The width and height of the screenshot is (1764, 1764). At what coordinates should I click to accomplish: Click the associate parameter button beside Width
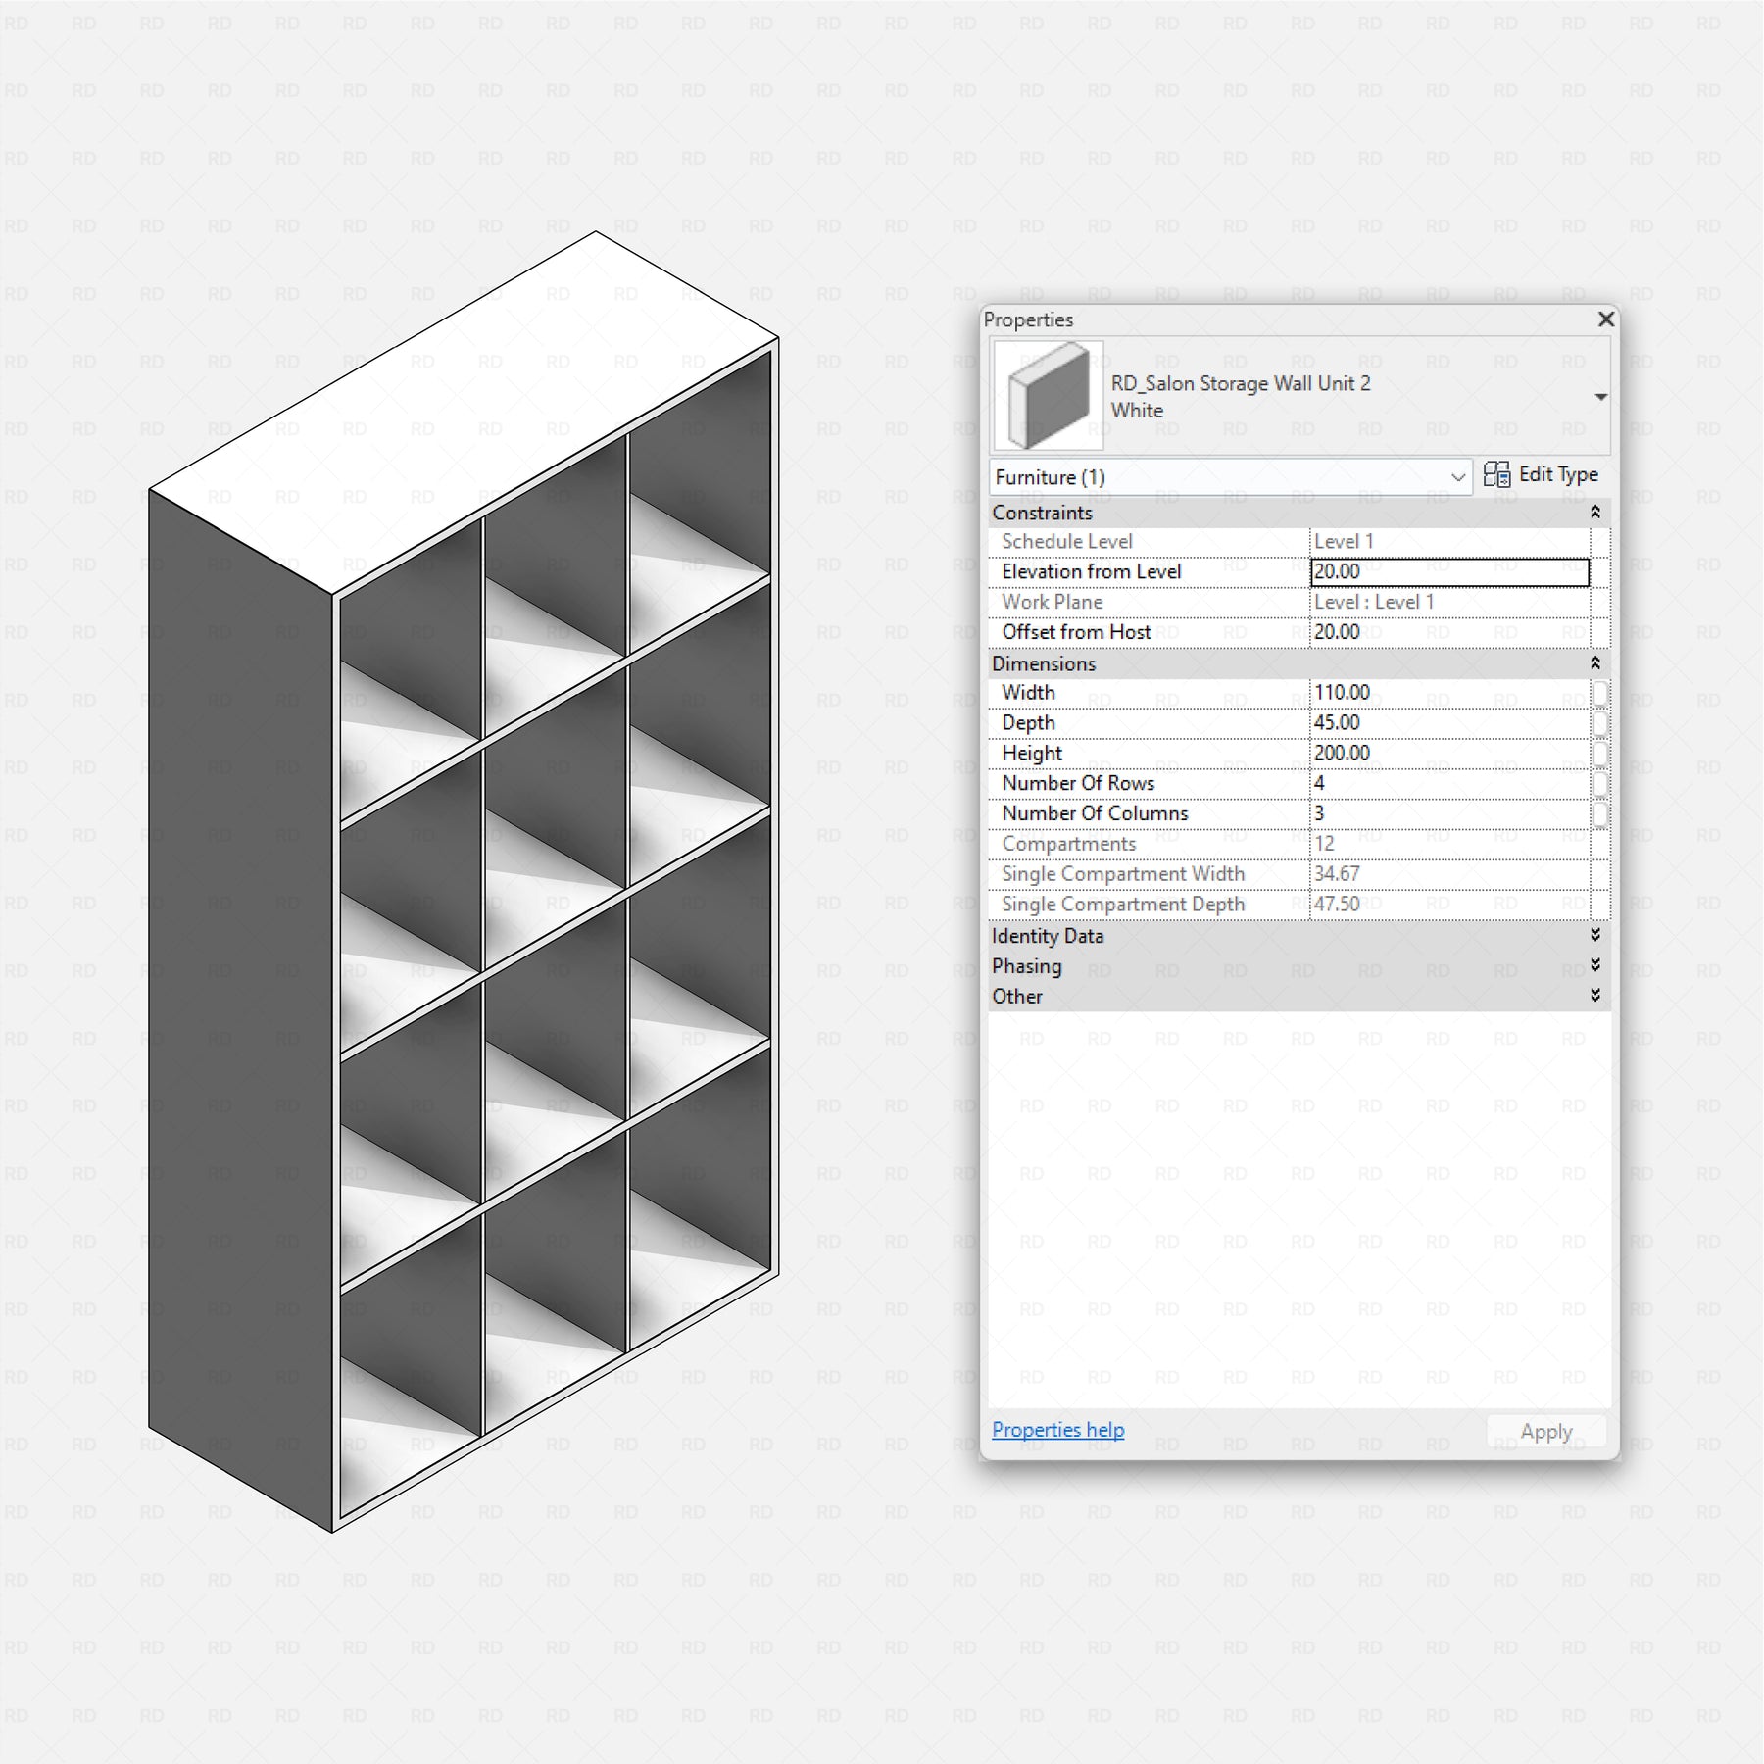click(1599, 694)
